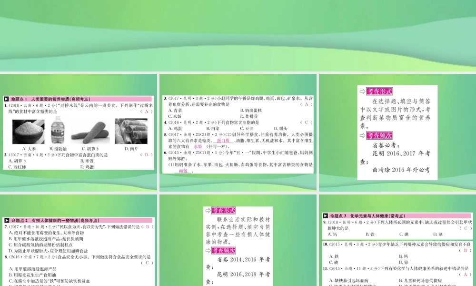Select the rice bowl picture in question 1
The image size is (476, 286).
tap(28, 131)
